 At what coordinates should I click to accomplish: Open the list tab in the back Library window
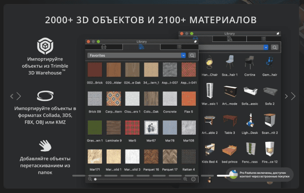click(x=263, y=39)
